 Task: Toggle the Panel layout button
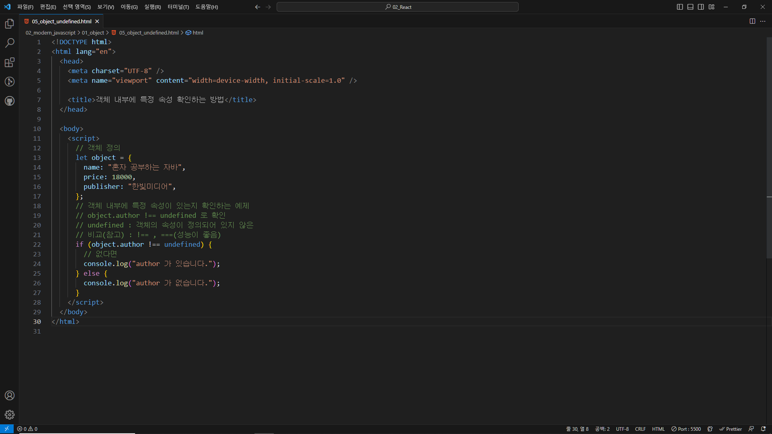690,7
